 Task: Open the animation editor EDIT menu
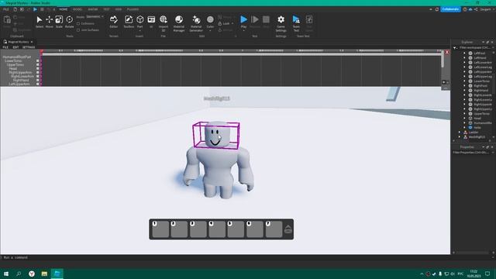(15, 47)
